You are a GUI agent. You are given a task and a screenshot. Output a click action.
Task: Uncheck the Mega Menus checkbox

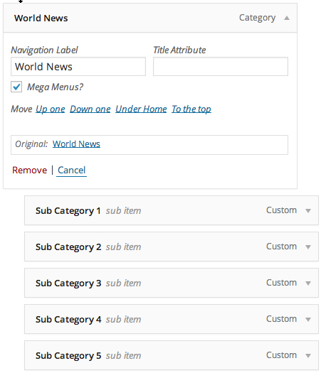pyautogui.click(x=16, y=87)
